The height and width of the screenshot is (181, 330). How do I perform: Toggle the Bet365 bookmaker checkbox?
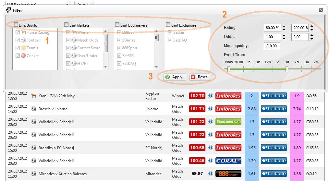[119, 55]
